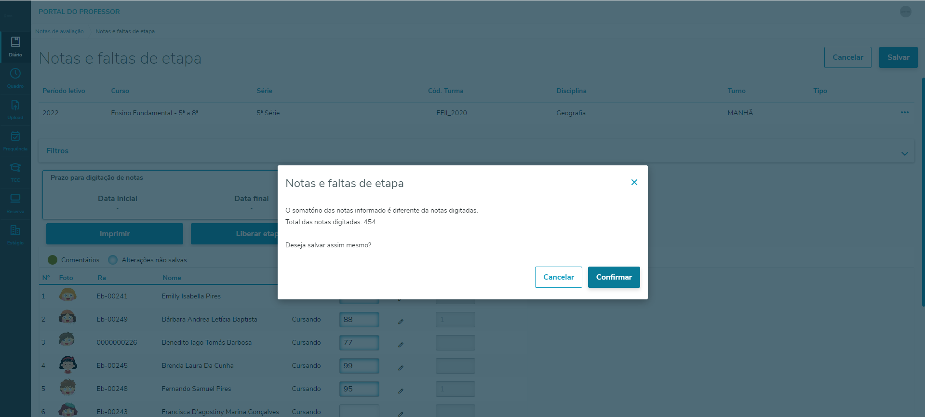Click the Foto column header
This screenshot has width=925, height=417.
pyautogui.click(x=66, y=278)
